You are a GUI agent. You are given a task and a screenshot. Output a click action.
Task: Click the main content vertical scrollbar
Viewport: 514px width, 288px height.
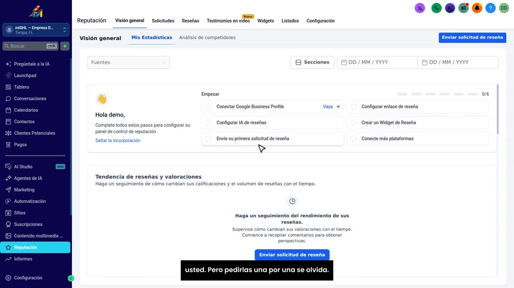coord(498,109)
